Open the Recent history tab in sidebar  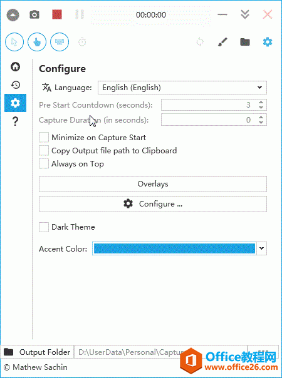click(x=16, y=84)
